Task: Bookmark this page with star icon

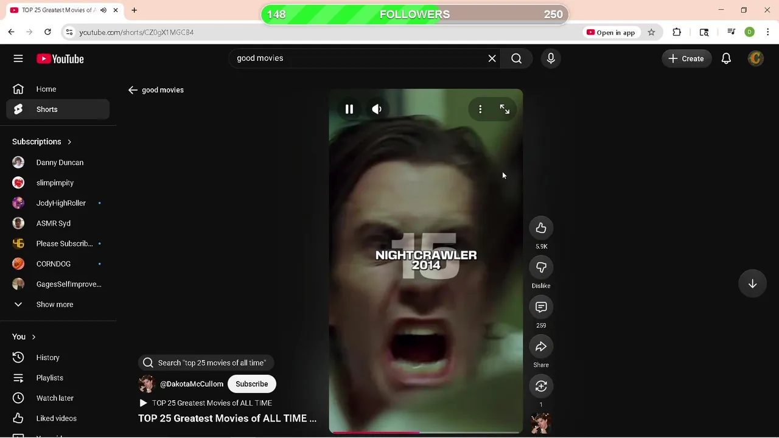Action: (651, 32)
